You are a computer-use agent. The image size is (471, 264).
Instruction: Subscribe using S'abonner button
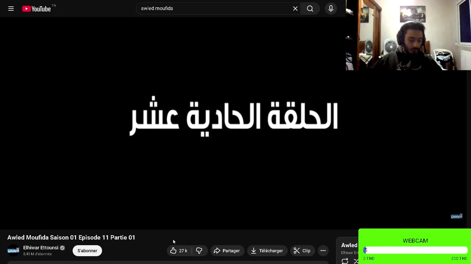pyautogui.click(x=87, y=251)
